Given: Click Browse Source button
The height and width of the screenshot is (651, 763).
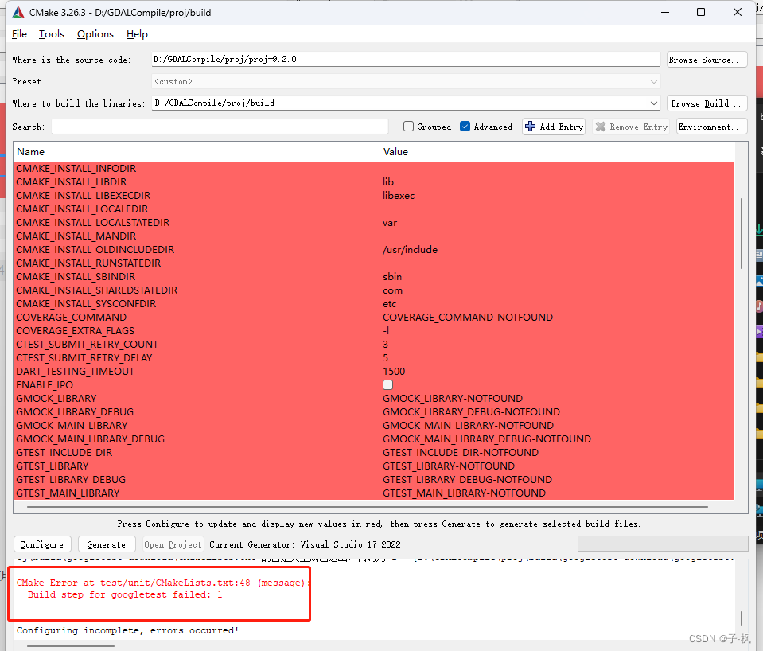Looking at the screenshot, I should [707, 59].
